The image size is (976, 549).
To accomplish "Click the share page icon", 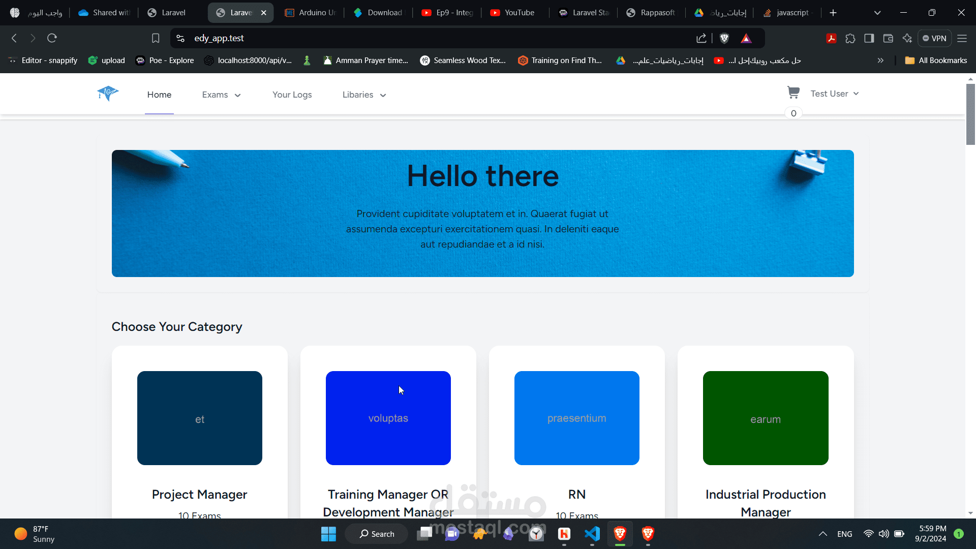I will click(x=701, y=38).
